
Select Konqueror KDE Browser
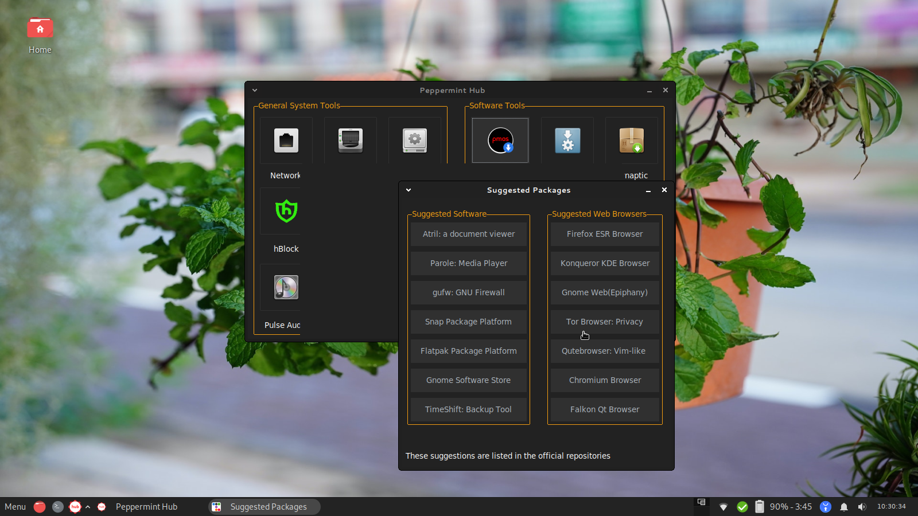(x=605, y=263)
